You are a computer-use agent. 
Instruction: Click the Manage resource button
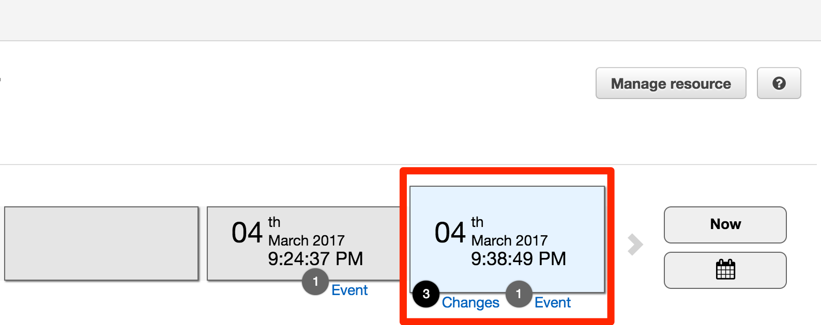click(671, 83)
